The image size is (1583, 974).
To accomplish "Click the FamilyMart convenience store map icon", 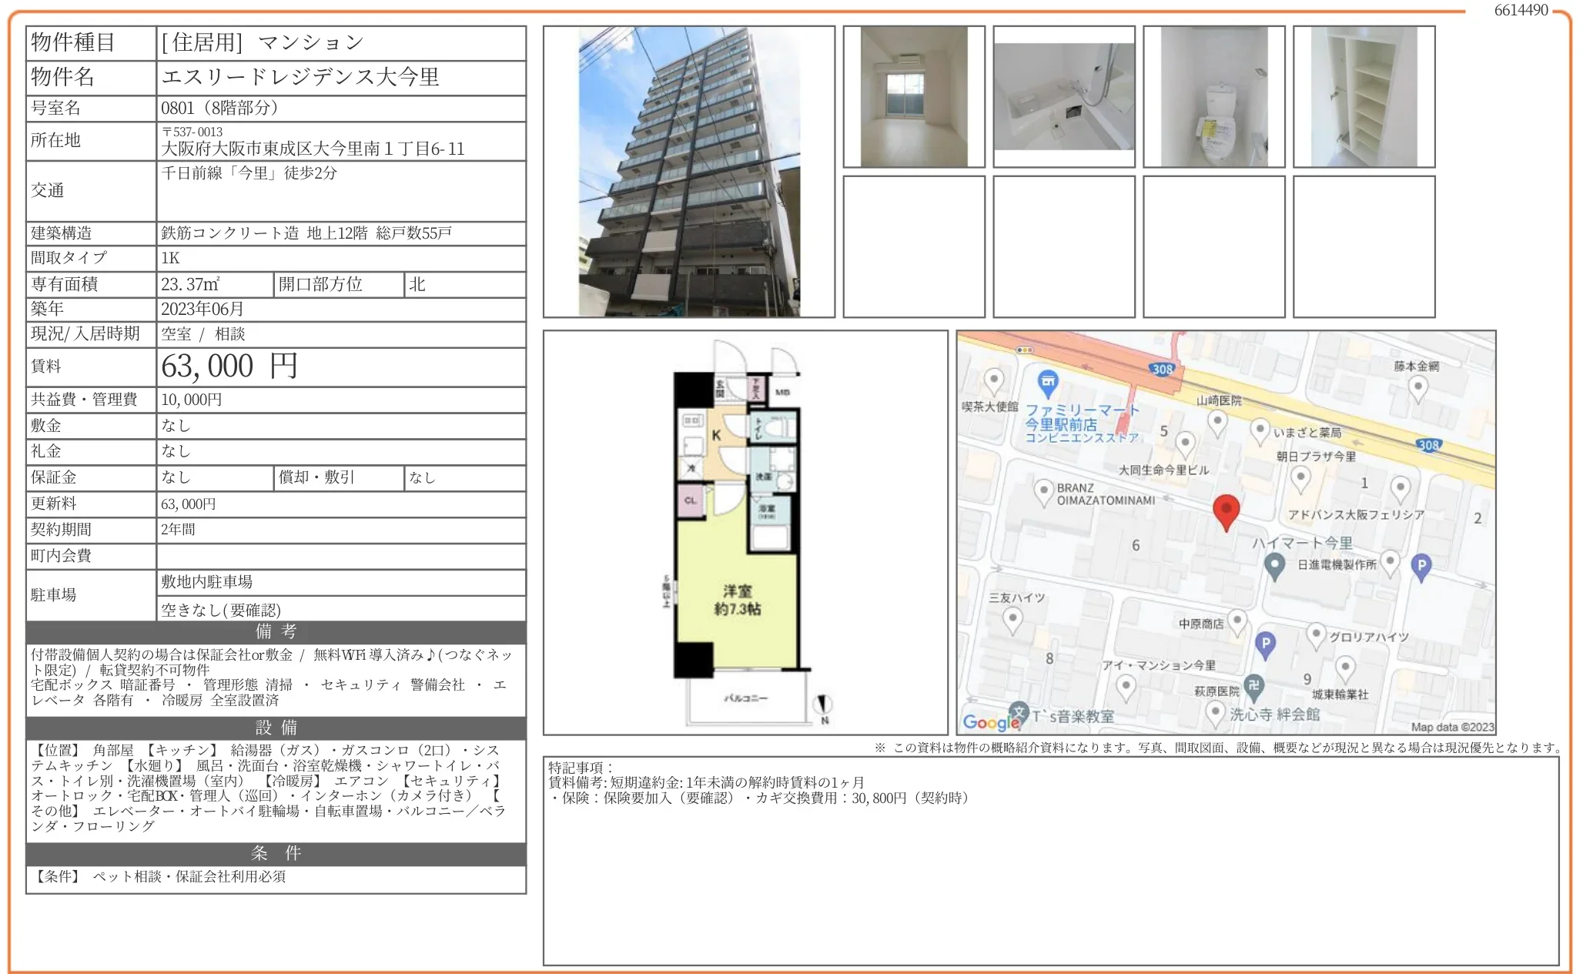I will tap(1047, 382).
